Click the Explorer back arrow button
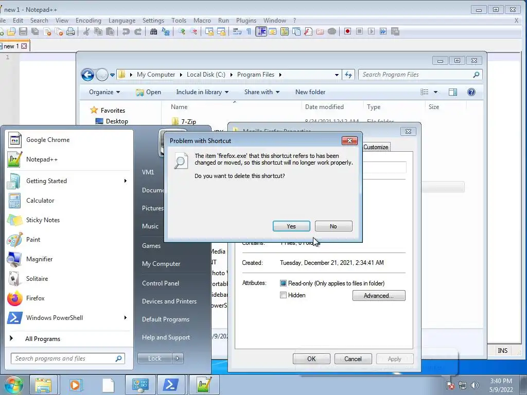 (x=87, y=75)
